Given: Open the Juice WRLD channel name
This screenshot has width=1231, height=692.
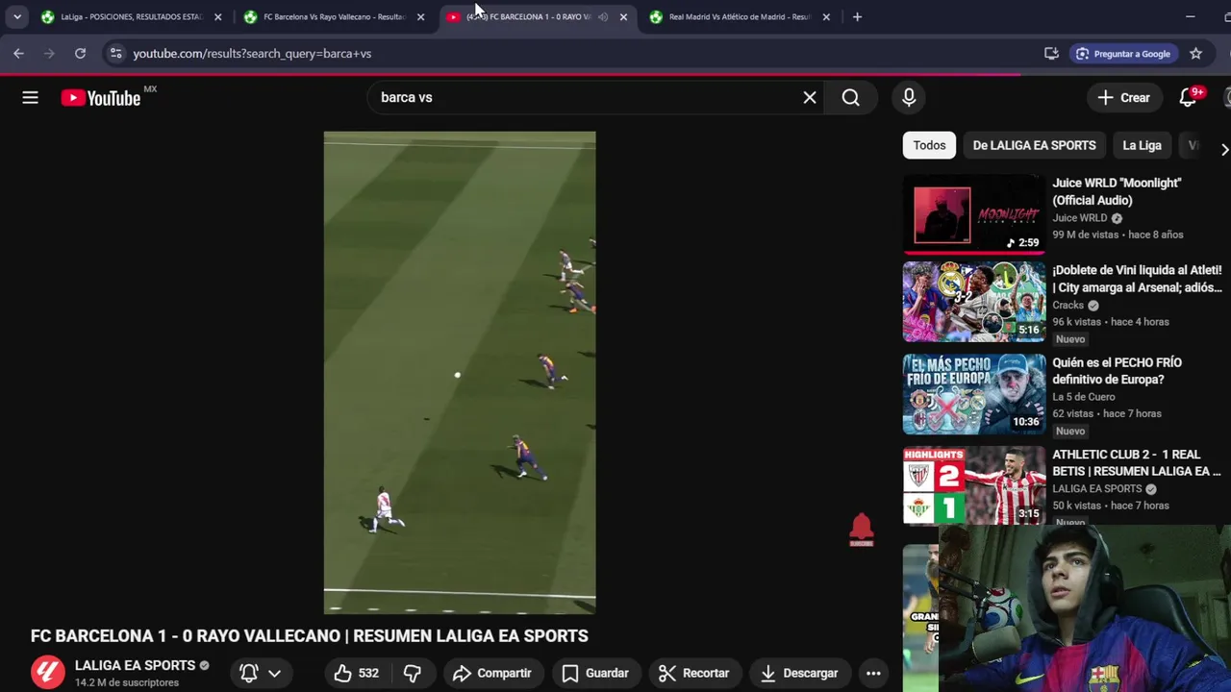Looking at the screenshot, I should click(x=1079, y=218).
